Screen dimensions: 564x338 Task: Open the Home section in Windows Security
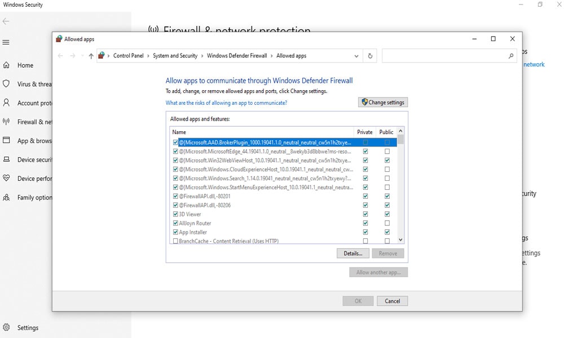click(25, 65)
